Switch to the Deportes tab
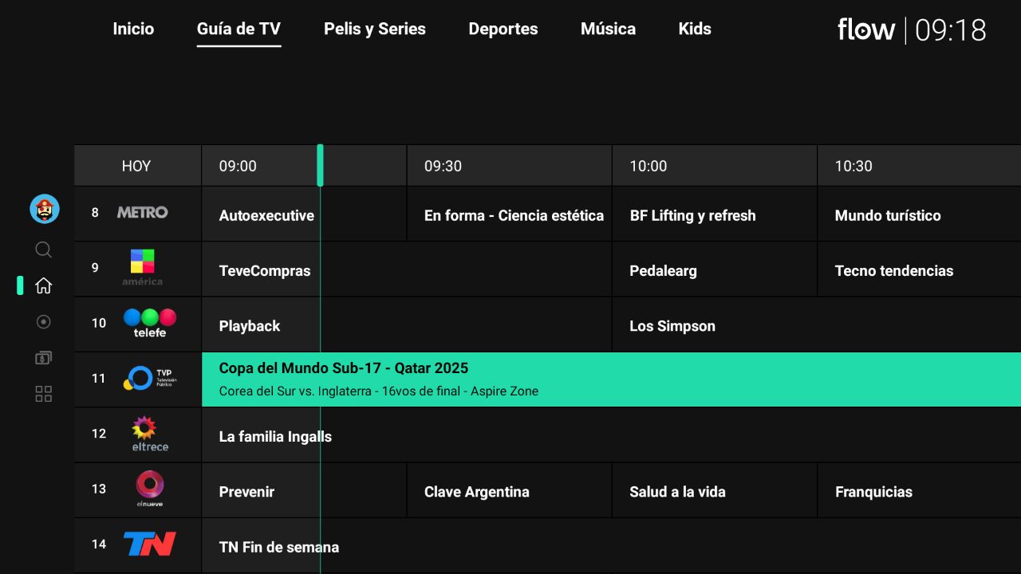This screenshot has width=1021, height=574. [503, 29]
